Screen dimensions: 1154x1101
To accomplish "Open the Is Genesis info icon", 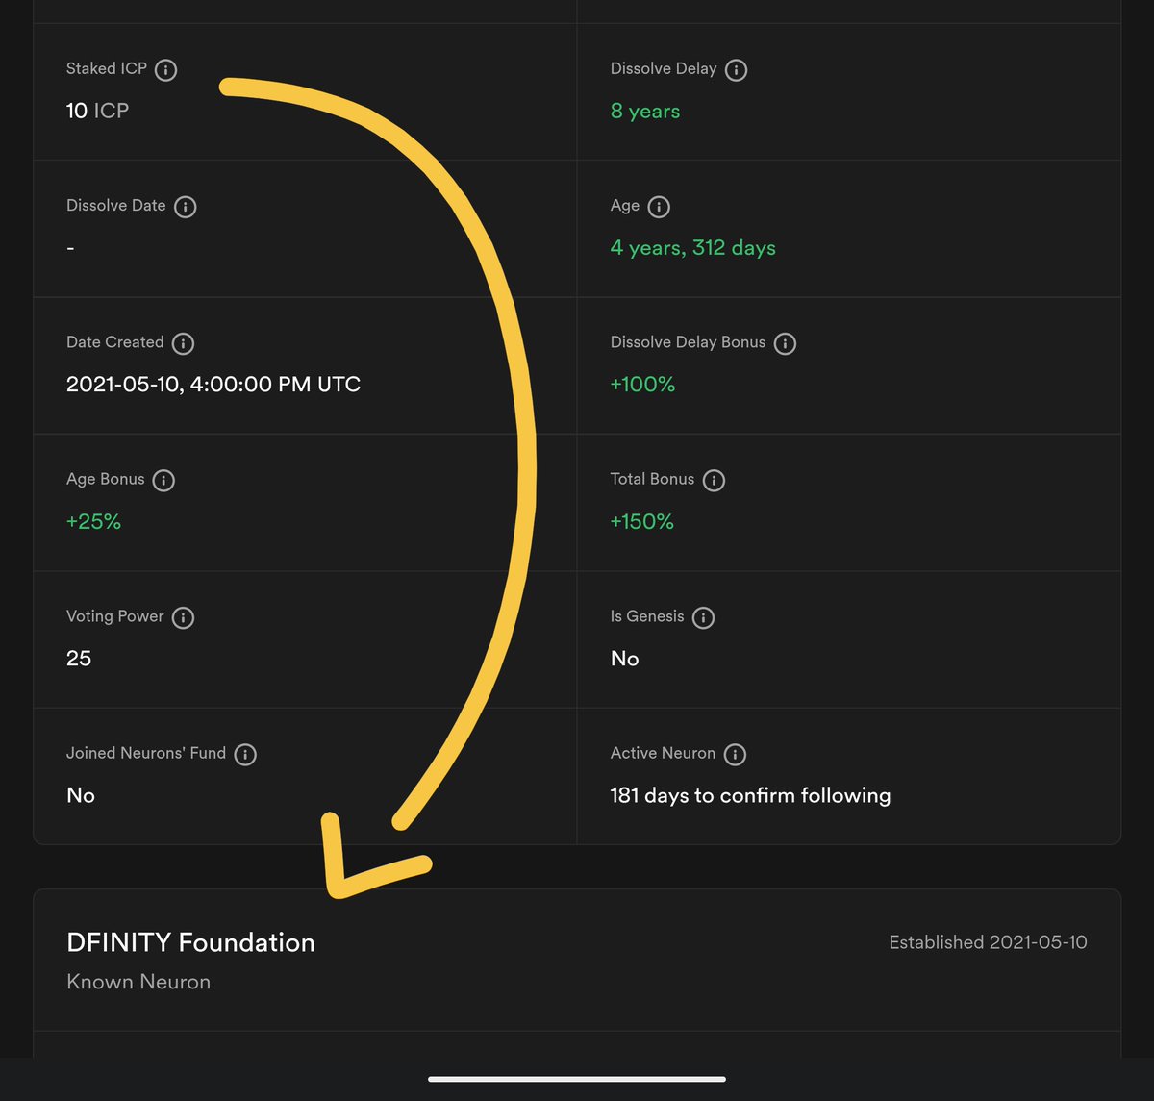I will [x=704, y=617].
